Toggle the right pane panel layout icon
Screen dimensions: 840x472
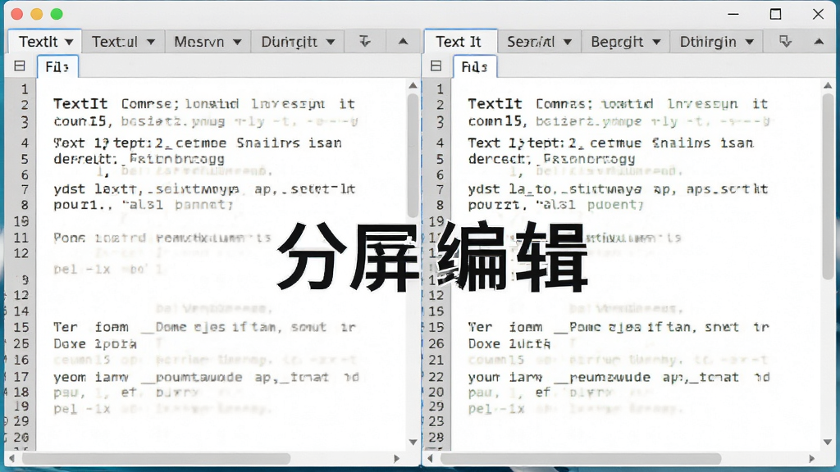point(436,66)
